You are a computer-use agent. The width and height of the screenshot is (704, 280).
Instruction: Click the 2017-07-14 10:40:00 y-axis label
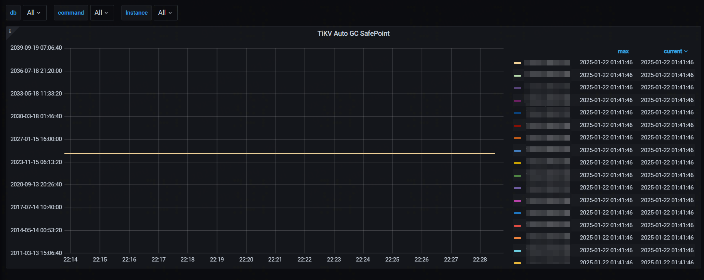pos(36,207)
